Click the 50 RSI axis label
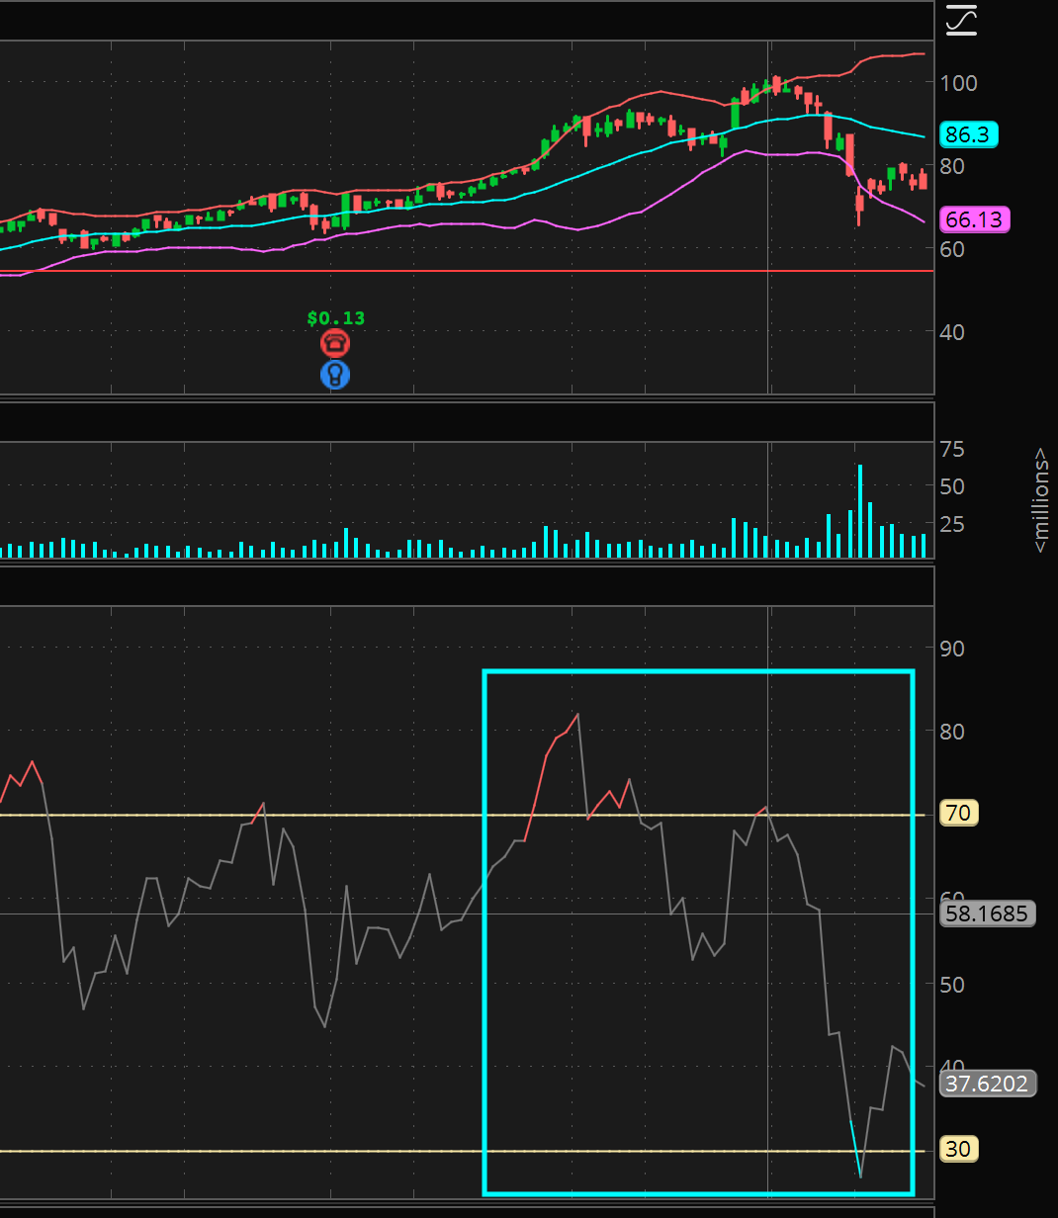 (x=953, y=985)
